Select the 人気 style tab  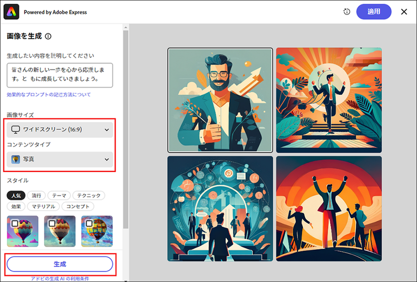tap(15, 195)
